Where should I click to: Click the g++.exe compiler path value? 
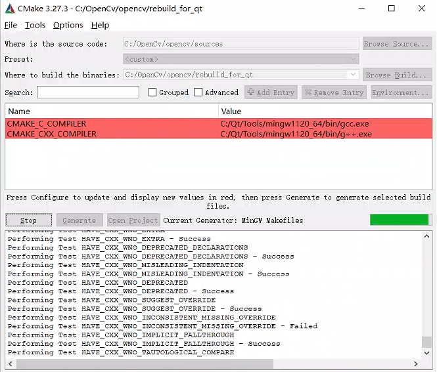(x=296, y=134)
